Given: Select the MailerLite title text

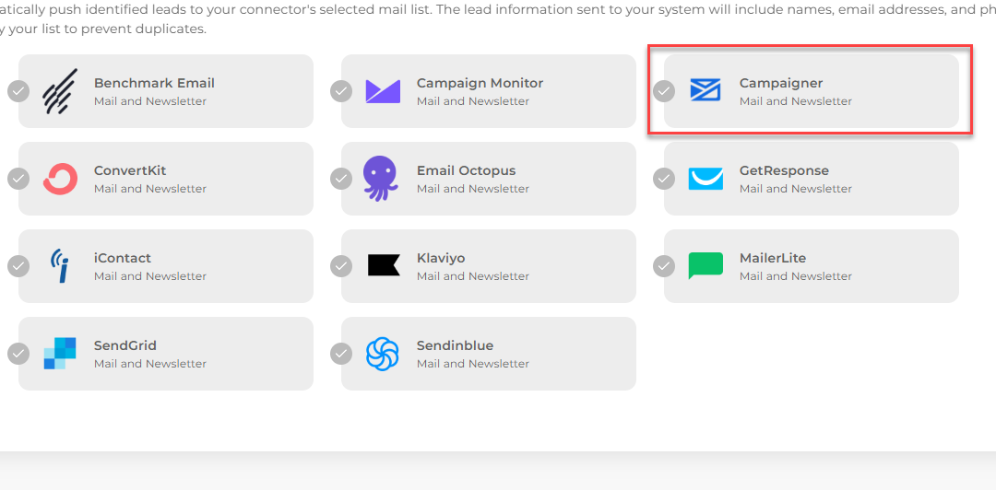Looking at the screenshot, I should (773, 258).
